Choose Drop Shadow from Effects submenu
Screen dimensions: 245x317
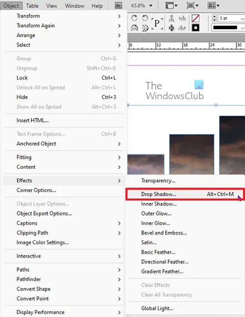pos(185,194)
